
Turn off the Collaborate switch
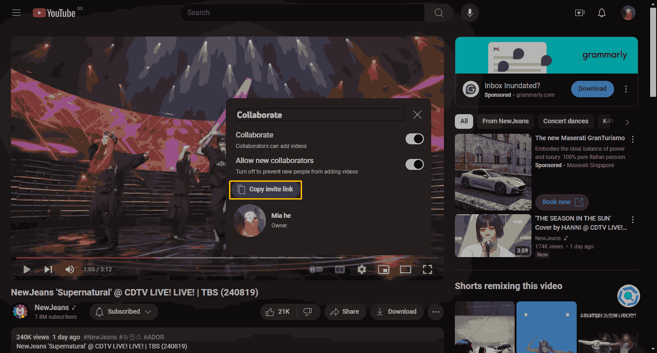[x=414, y=139]
